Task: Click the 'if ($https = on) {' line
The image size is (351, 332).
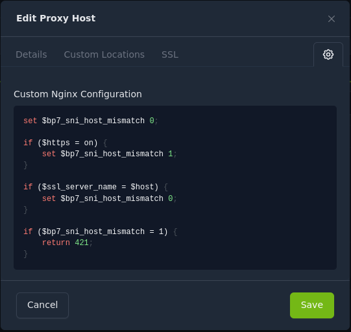Action: click(66, 143)
